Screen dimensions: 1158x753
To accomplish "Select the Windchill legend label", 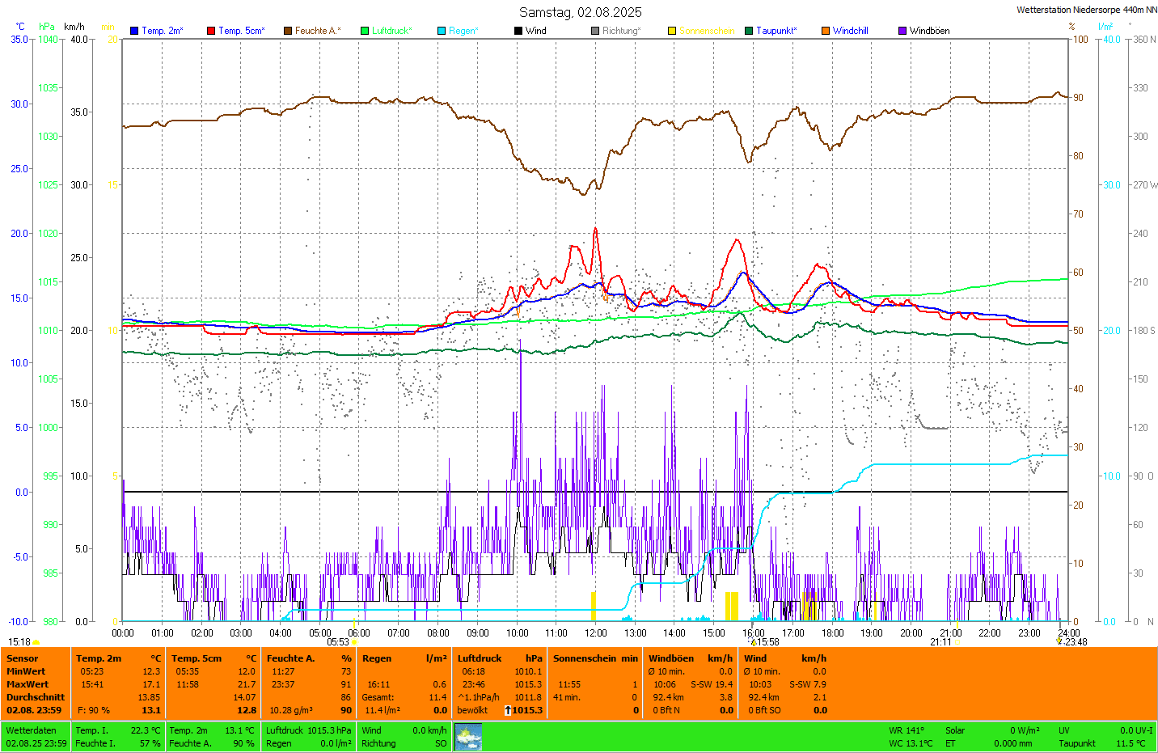I will pyautogui.click(x=850, y=31).
